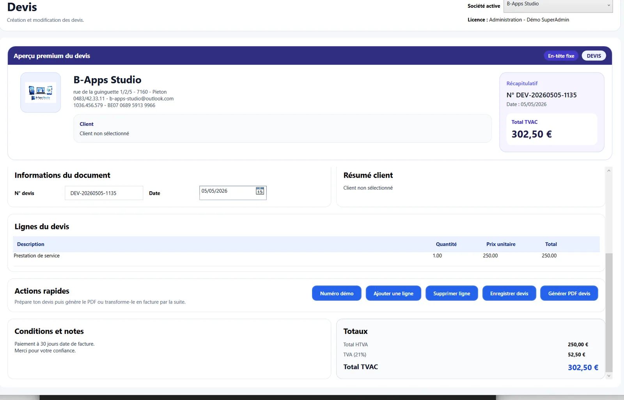Click the DEVIS badge
Screen dimensions: 624x400
coord(594,56)
